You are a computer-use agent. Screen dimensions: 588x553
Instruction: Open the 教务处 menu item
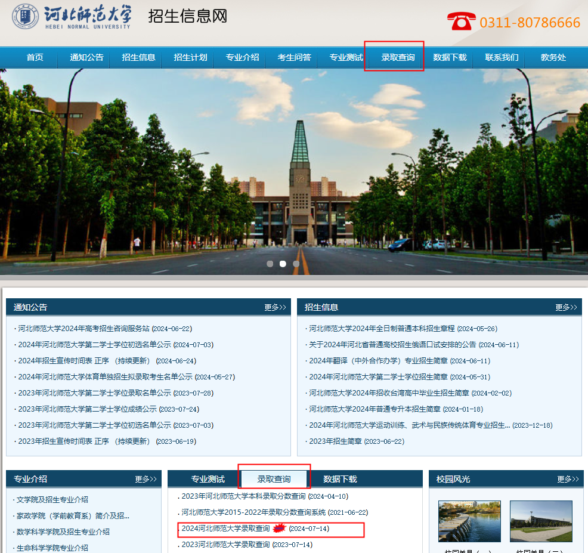552,57
